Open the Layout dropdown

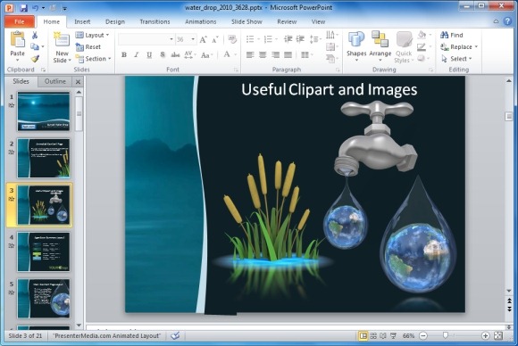(92, 35)
